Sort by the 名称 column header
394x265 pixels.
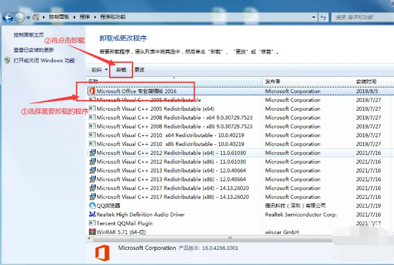click(93, 82)
